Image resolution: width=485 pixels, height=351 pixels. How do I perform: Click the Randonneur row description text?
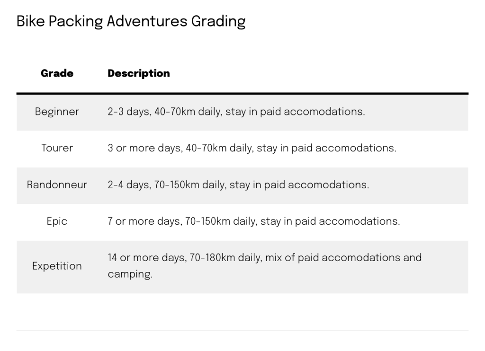(x=238, y=184)
